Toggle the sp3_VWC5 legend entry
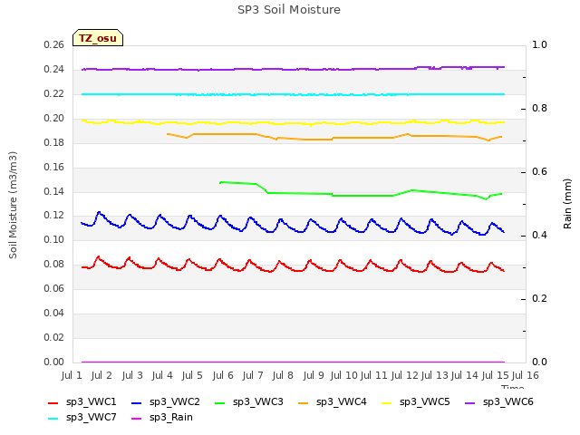Screen dimensions: 580x435 [x=416, y=402]
